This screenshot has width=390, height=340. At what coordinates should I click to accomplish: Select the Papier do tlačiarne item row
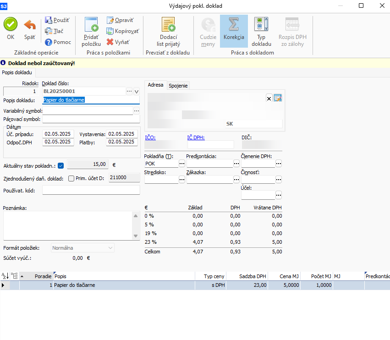(195, 285)
